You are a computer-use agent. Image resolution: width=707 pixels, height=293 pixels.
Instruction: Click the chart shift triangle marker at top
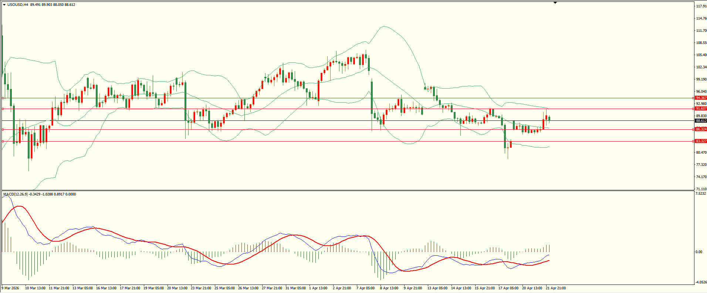click(x=555, y=3)
